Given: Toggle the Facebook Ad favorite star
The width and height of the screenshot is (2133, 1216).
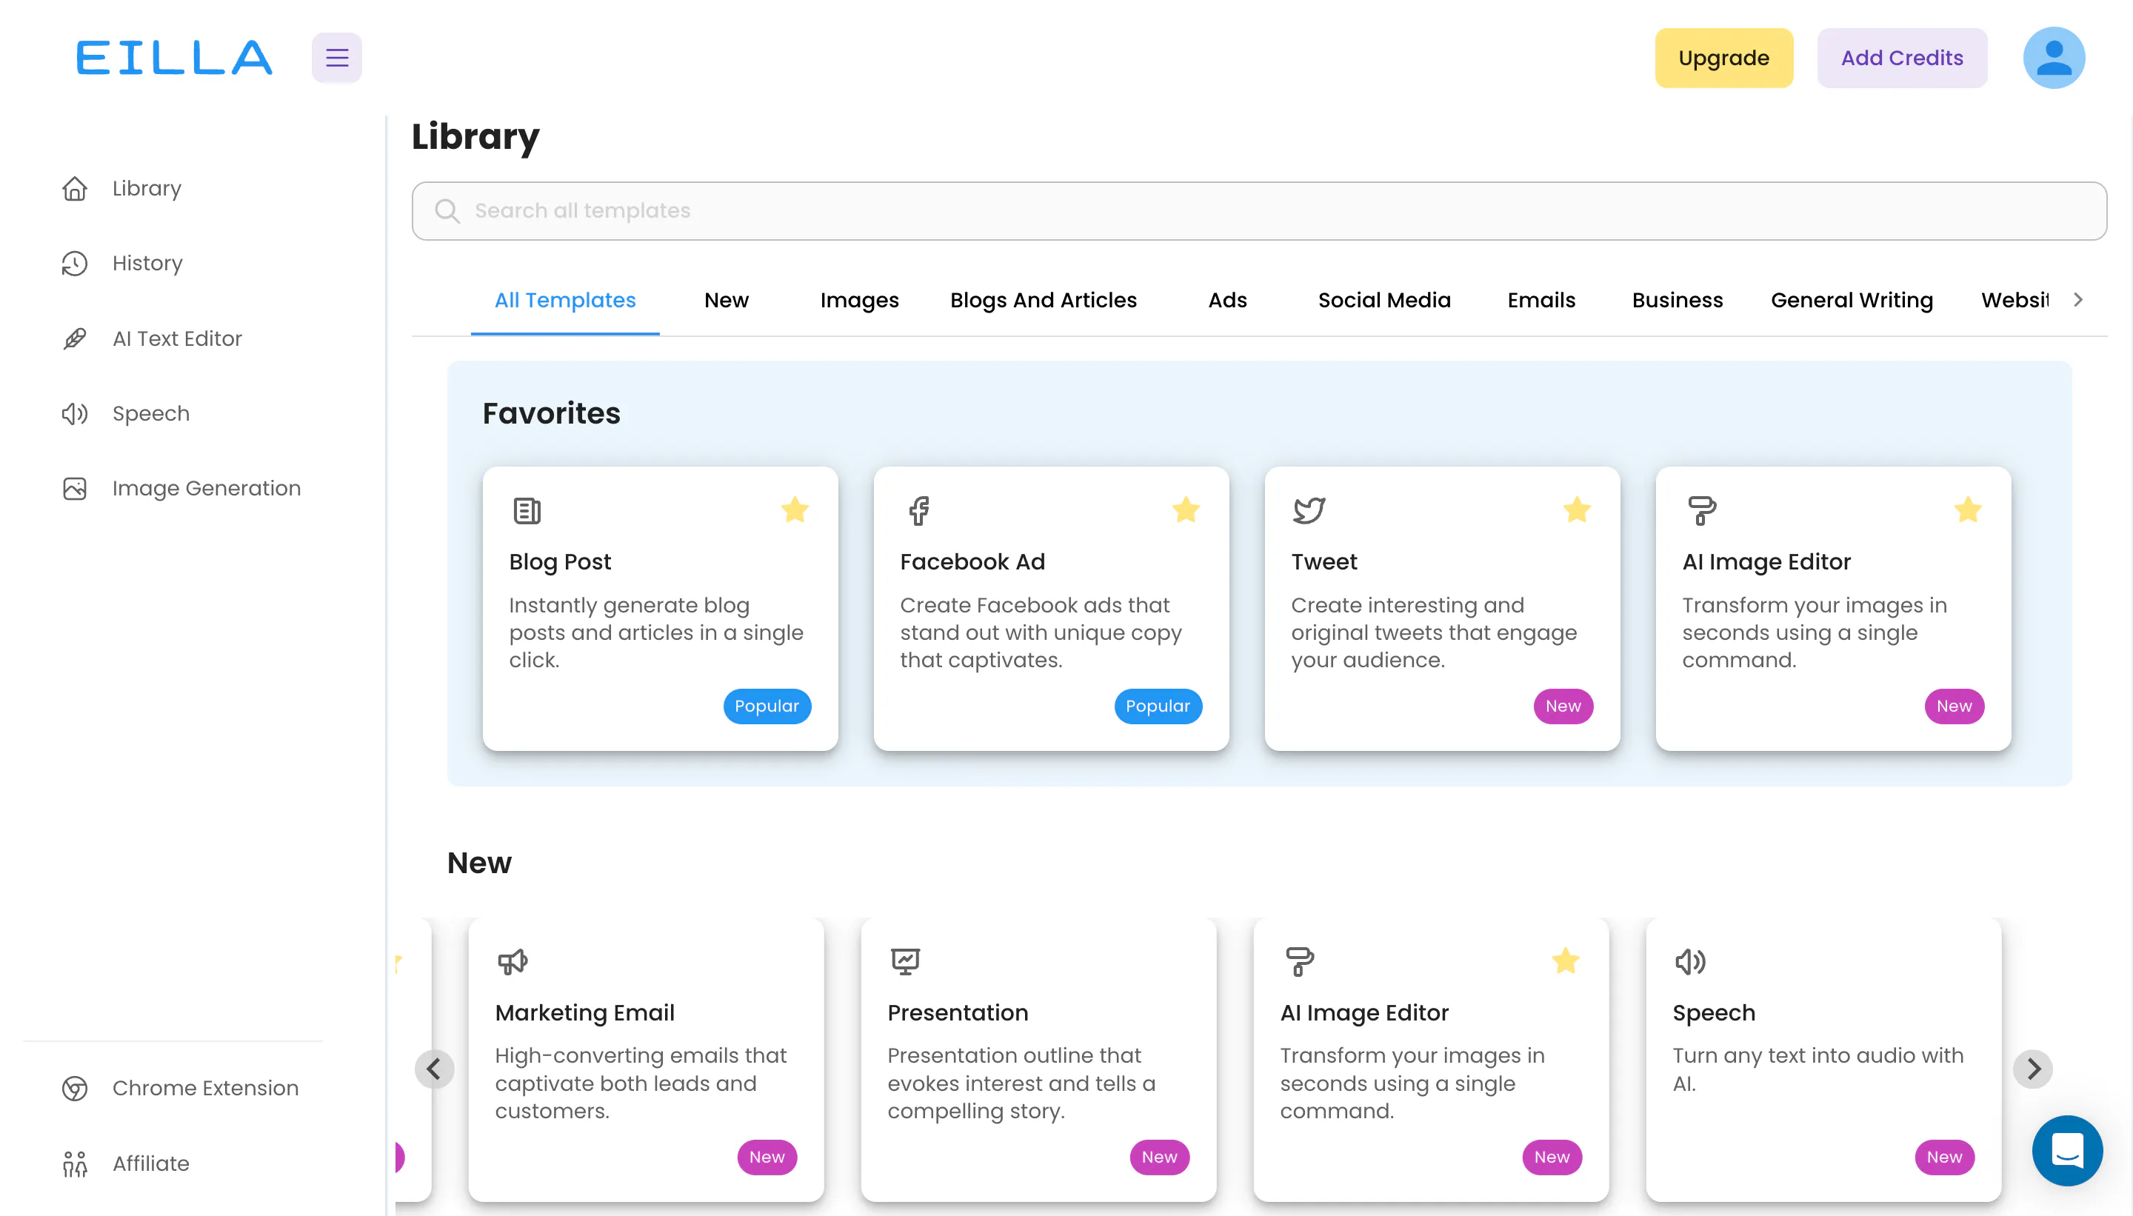Looking at the screenshot, I should click(x=1185, y=510).
